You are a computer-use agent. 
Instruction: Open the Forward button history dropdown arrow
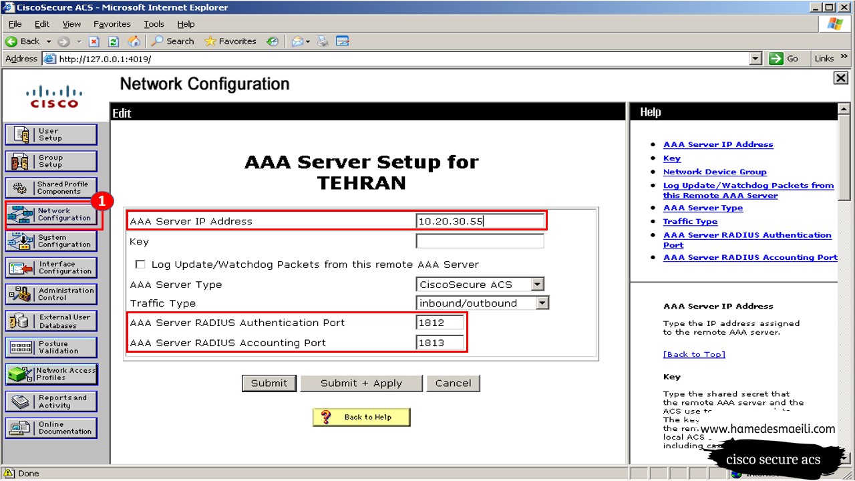click(79, 41)
